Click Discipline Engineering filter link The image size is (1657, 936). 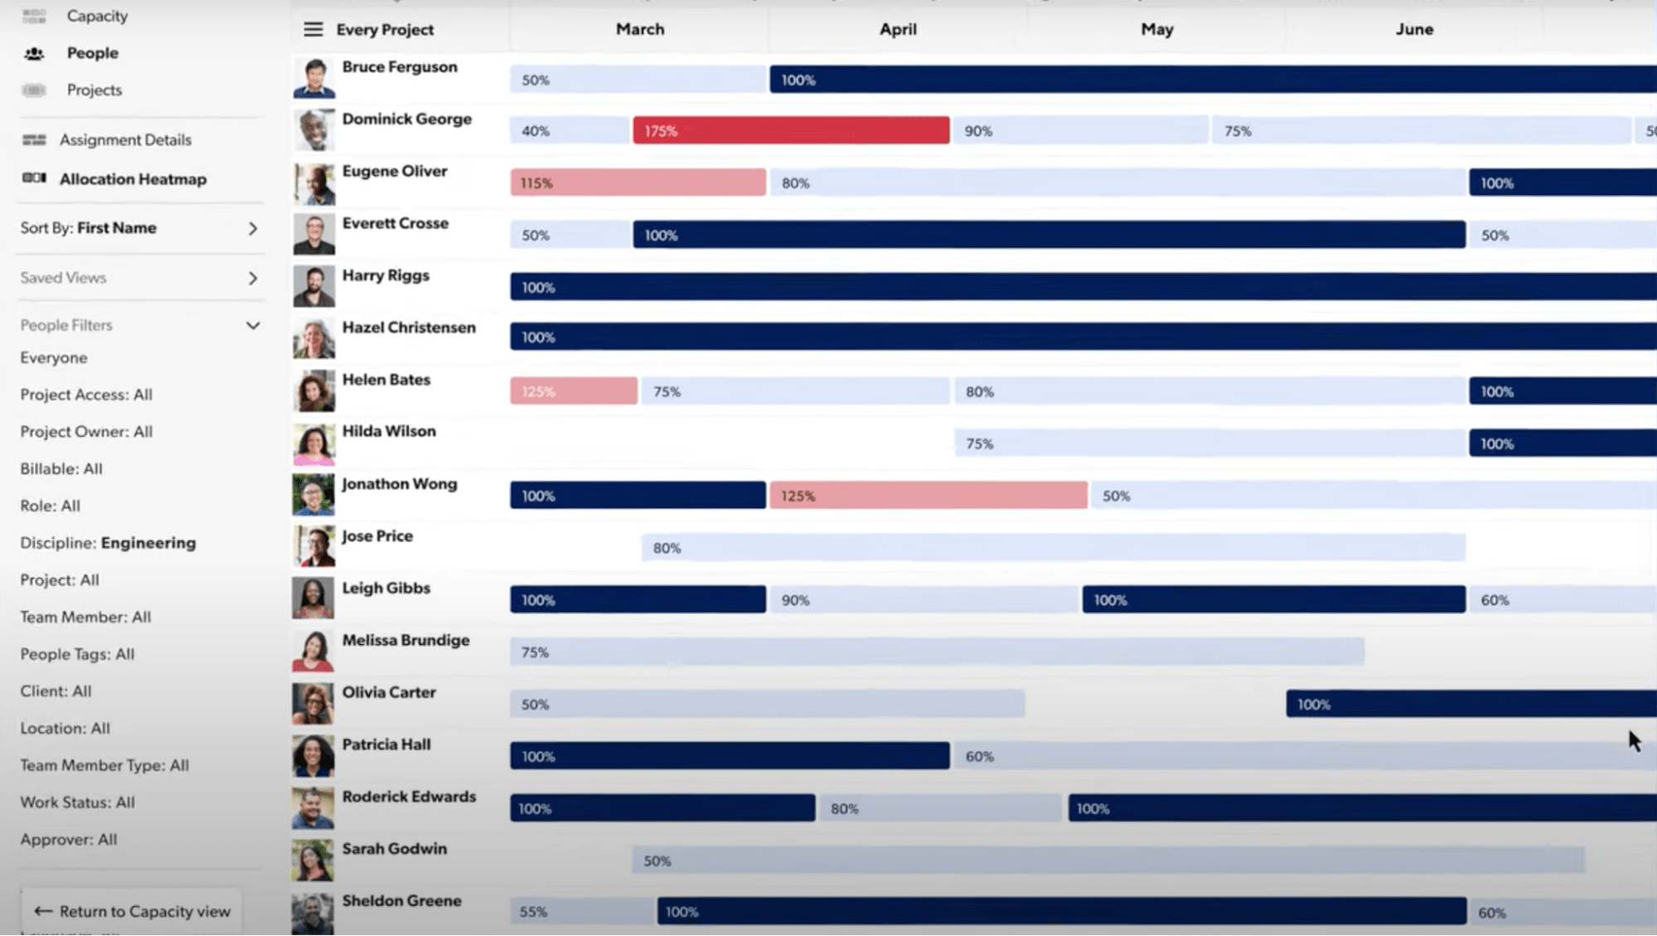tap(107, 542)
